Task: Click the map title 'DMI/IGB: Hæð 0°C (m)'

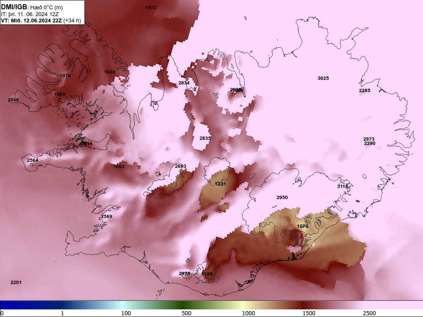Action: (32, 7)
